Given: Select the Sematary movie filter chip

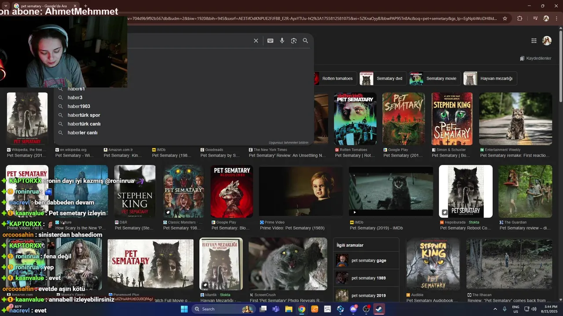Looking at the screenshot, I should tap(435, 79).
